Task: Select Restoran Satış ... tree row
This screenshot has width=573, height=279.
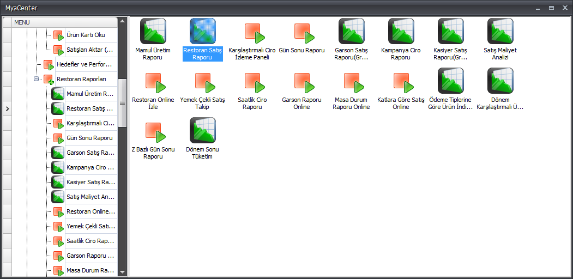Action: coord(90,108)
